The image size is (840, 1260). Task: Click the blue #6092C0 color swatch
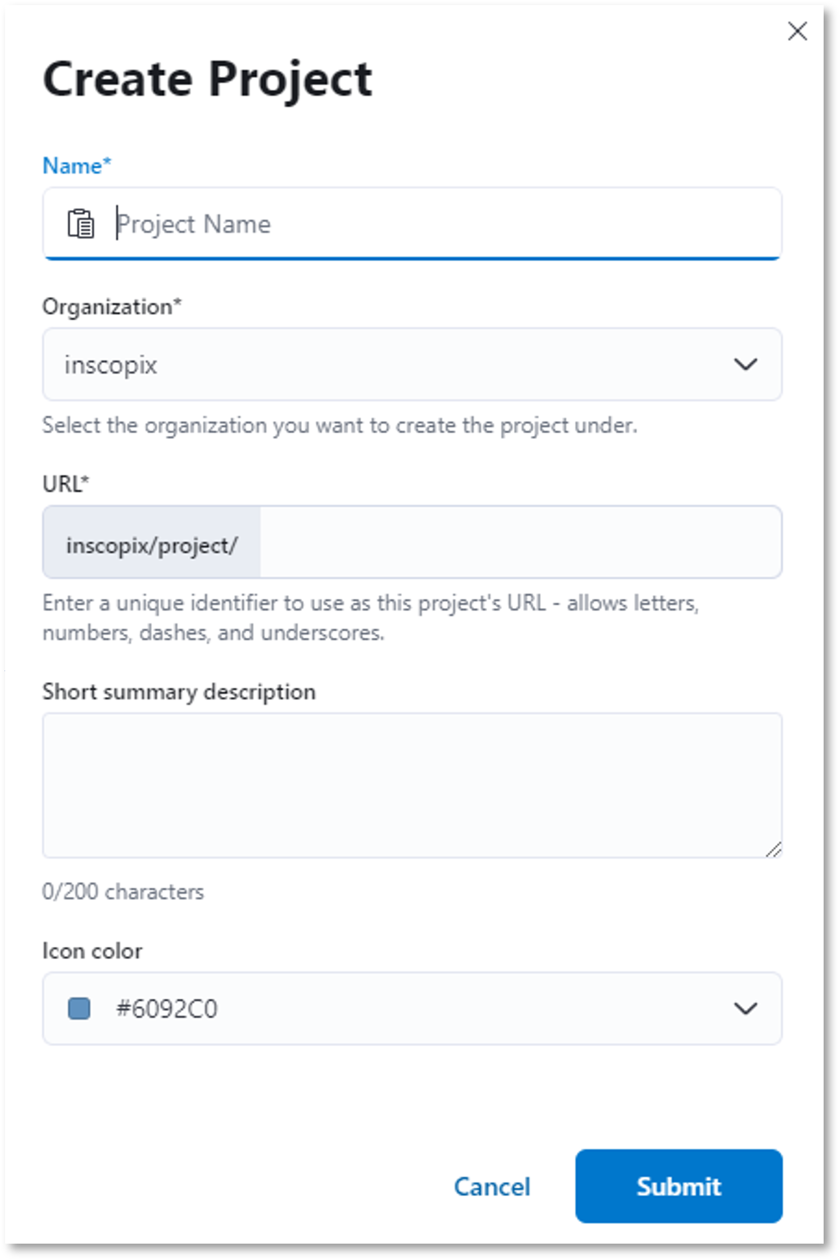point(79,1008)
